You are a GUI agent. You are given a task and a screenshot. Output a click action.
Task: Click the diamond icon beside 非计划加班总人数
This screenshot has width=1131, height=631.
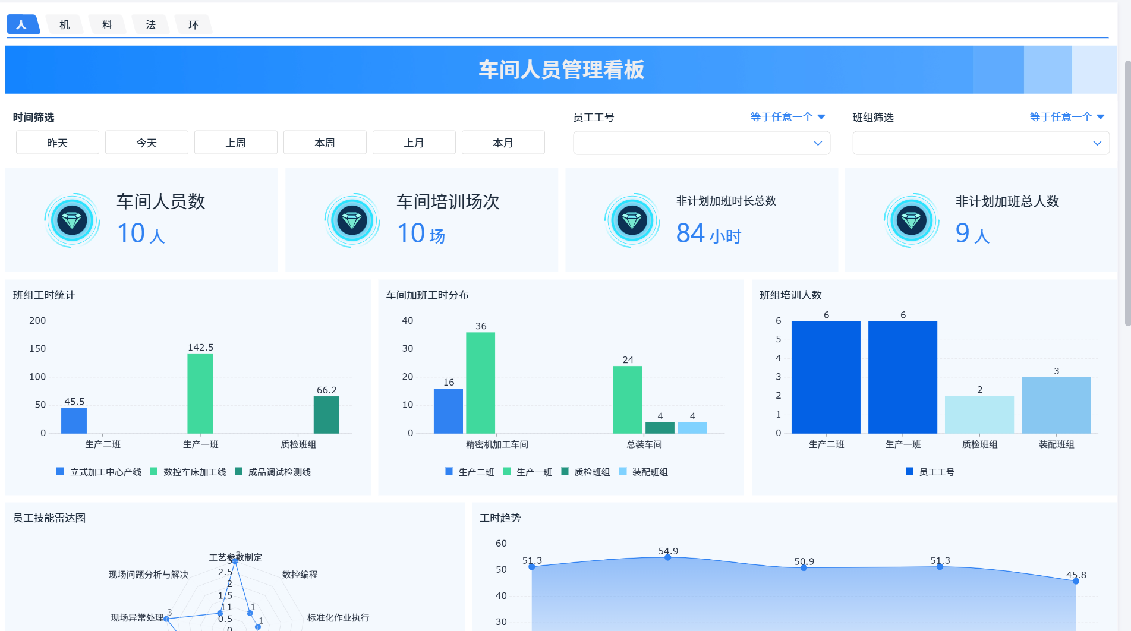[x=911, y=220]
